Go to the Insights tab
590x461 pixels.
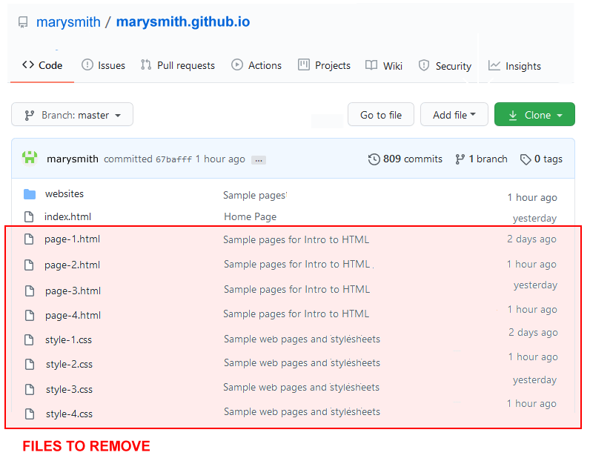(x=514, y=66)
